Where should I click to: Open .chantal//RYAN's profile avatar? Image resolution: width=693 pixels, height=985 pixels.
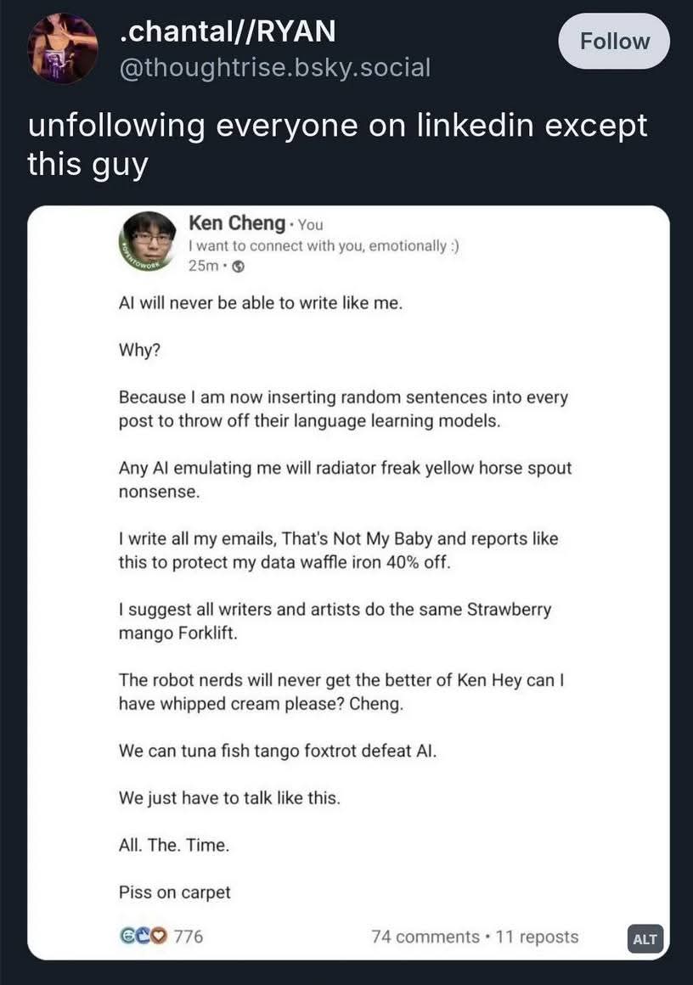click(x=62, y=48)
